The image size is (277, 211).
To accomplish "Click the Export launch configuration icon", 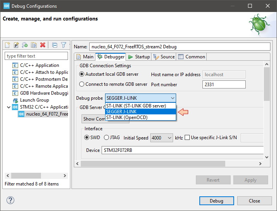I will tap(25, 45).
